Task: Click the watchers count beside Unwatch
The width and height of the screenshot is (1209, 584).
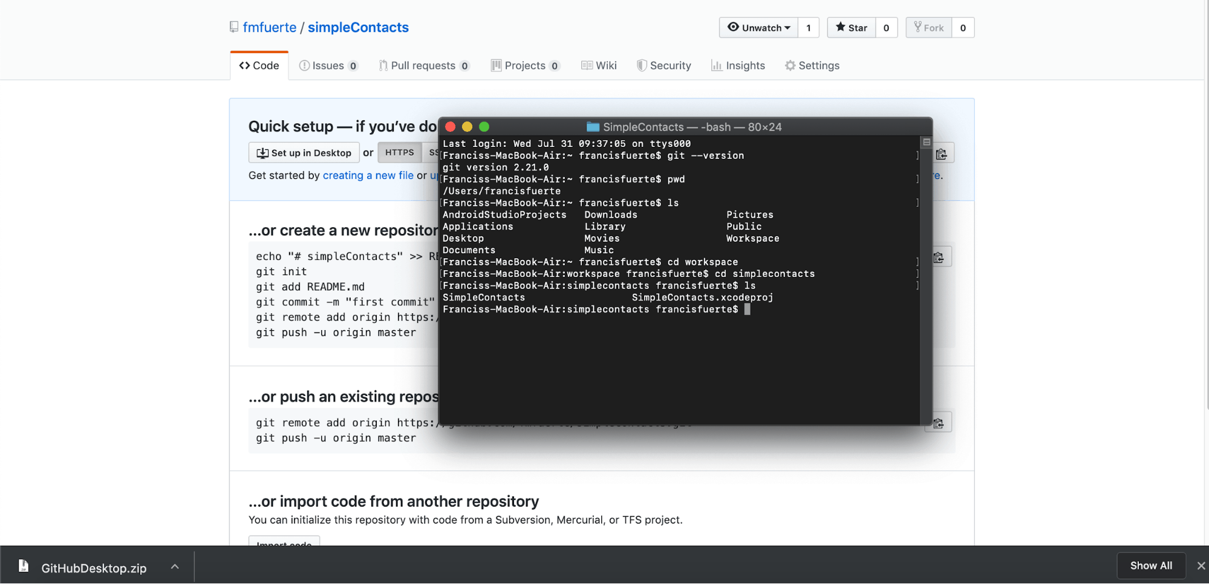Action: pyautogui.click(x=809, y=28)
